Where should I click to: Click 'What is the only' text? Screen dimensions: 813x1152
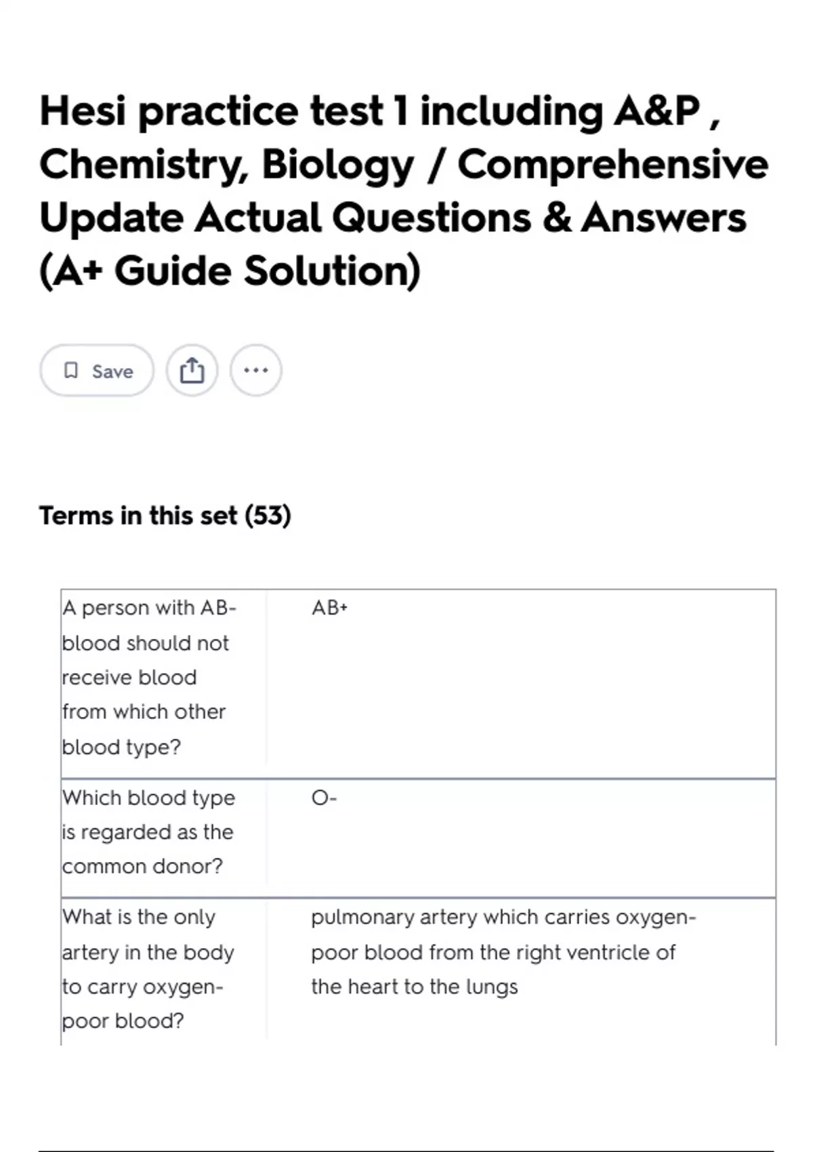[x=139, y=917]
